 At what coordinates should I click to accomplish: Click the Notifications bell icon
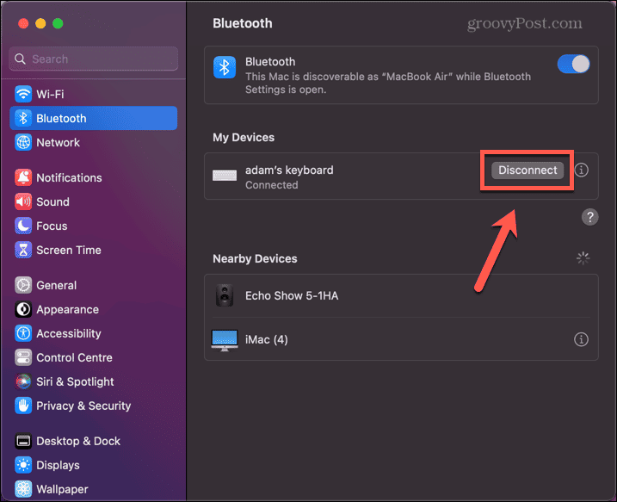(x=23, y=177)
